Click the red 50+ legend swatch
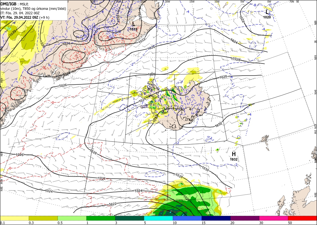The width and height of the screenshot is (317, 225). (x=302, y=218)
